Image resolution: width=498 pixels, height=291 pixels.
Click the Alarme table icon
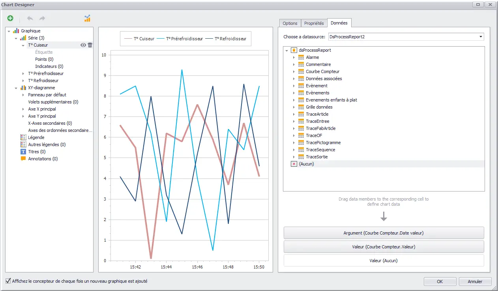[301, 57]
